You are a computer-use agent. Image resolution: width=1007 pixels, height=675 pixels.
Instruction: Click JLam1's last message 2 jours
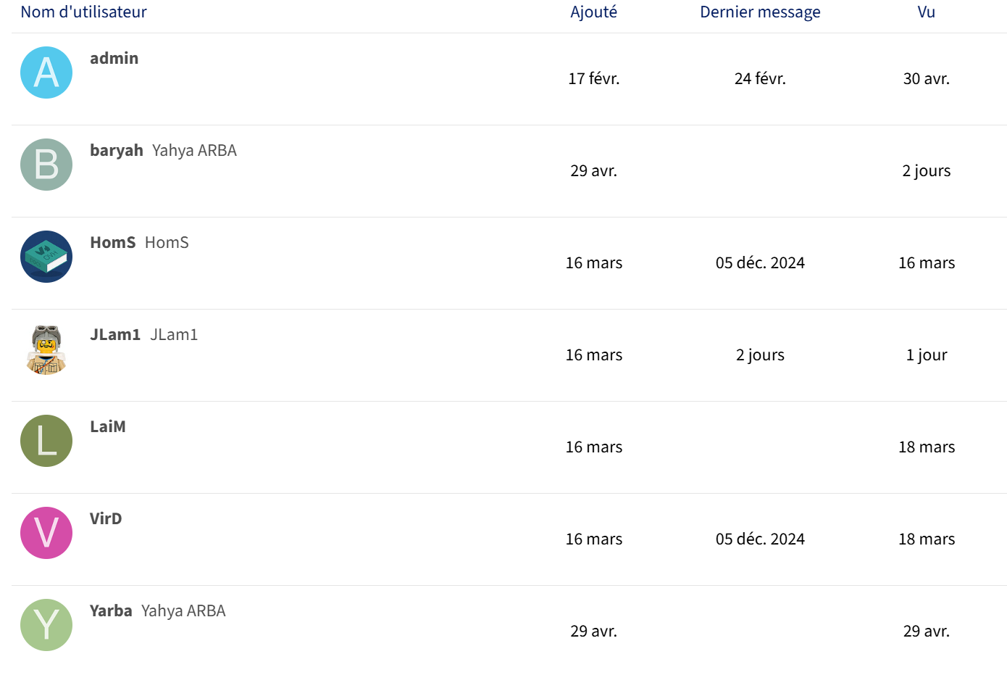point(760,355)
